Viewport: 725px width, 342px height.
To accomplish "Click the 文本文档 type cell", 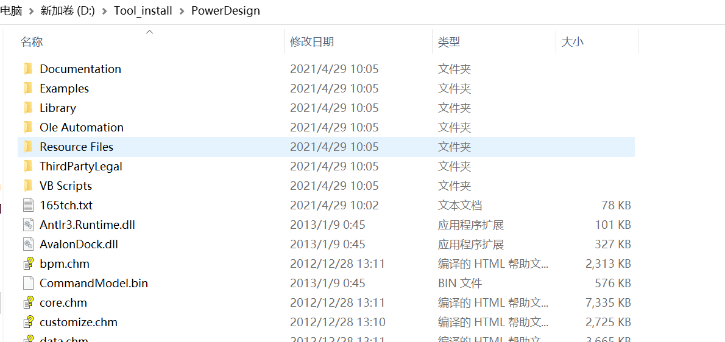I will point(459,206).
